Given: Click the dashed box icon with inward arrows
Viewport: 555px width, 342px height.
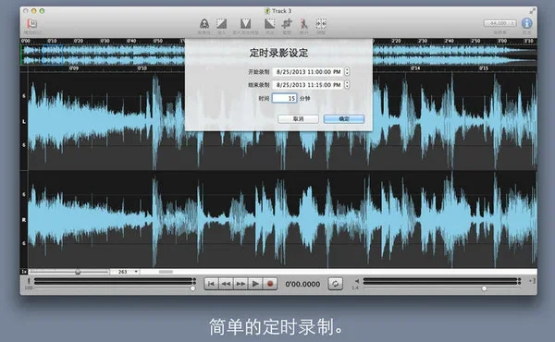Looking at the screenshot, I should click(x=321, y=24).
